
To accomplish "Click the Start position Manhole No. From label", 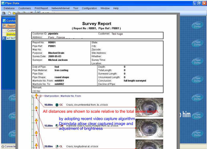I will pyautogui.click(x=62, y=96).
